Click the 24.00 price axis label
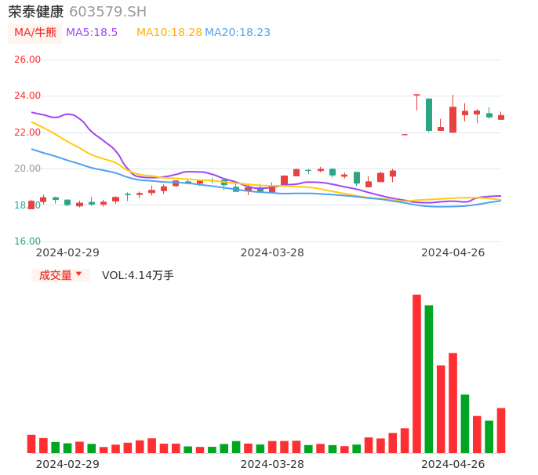The height and width of the screenshot is (475, 538). pos(27,96)
